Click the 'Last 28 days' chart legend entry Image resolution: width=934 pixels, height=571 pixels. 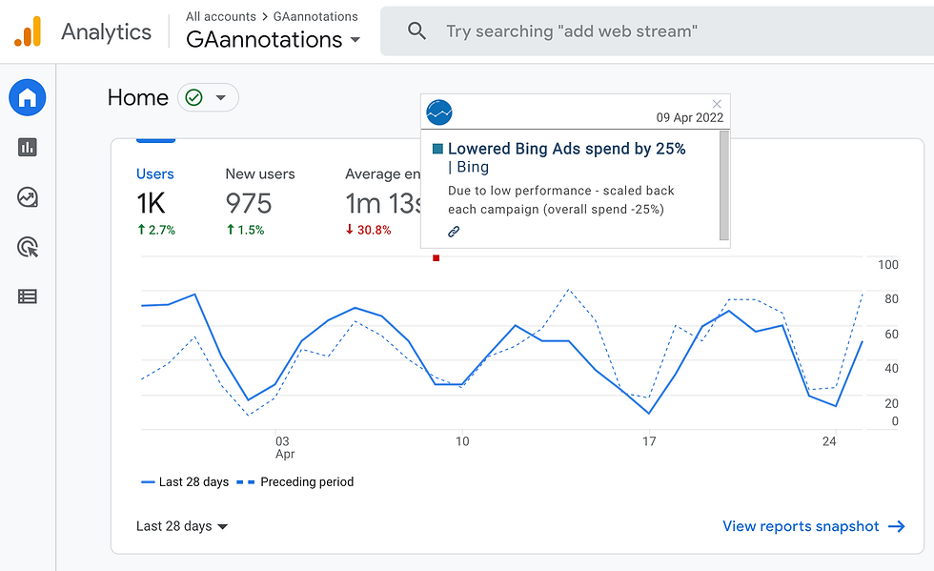pyautogui.click(x=185, y=481)
